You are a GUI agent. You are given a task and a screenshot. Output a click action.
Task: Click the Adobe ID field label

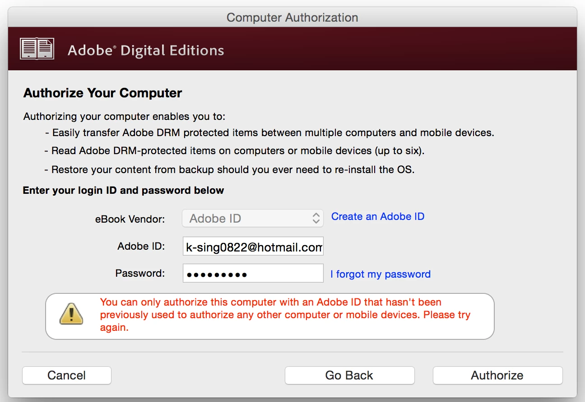[x=141, y=247]
